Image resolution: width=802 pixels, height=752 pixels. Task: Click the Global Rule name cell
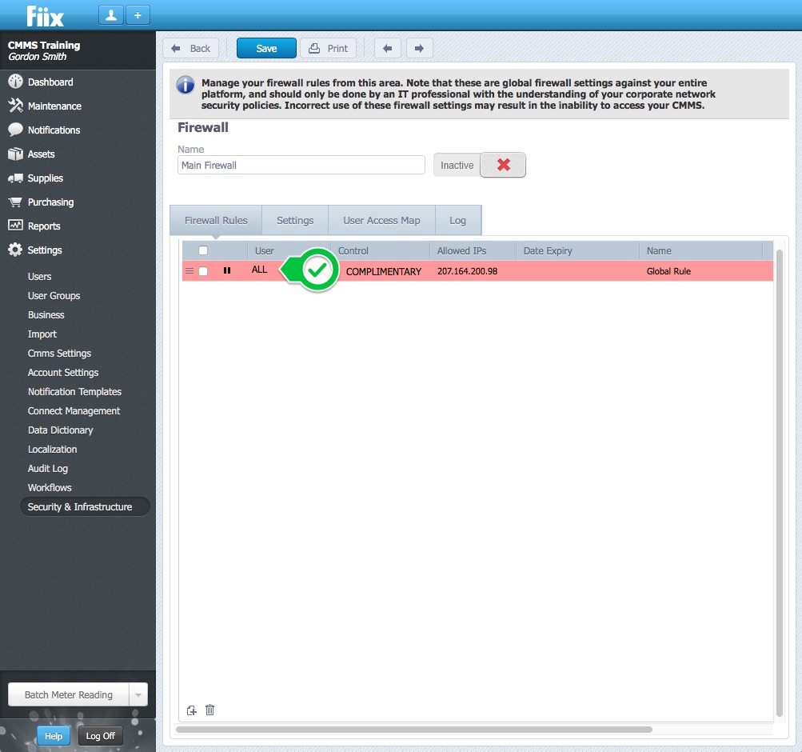pyautogui.click(x=668, y=271)
